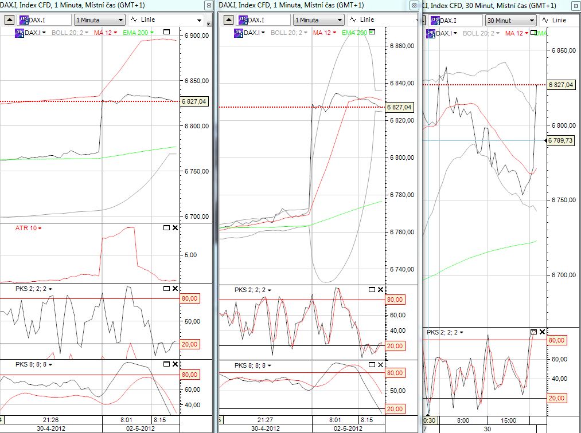This screenshot has width=581, height=433.
Task: Click DAX.I symbol field in middle toolbar
Action: (x=263, y=20)
